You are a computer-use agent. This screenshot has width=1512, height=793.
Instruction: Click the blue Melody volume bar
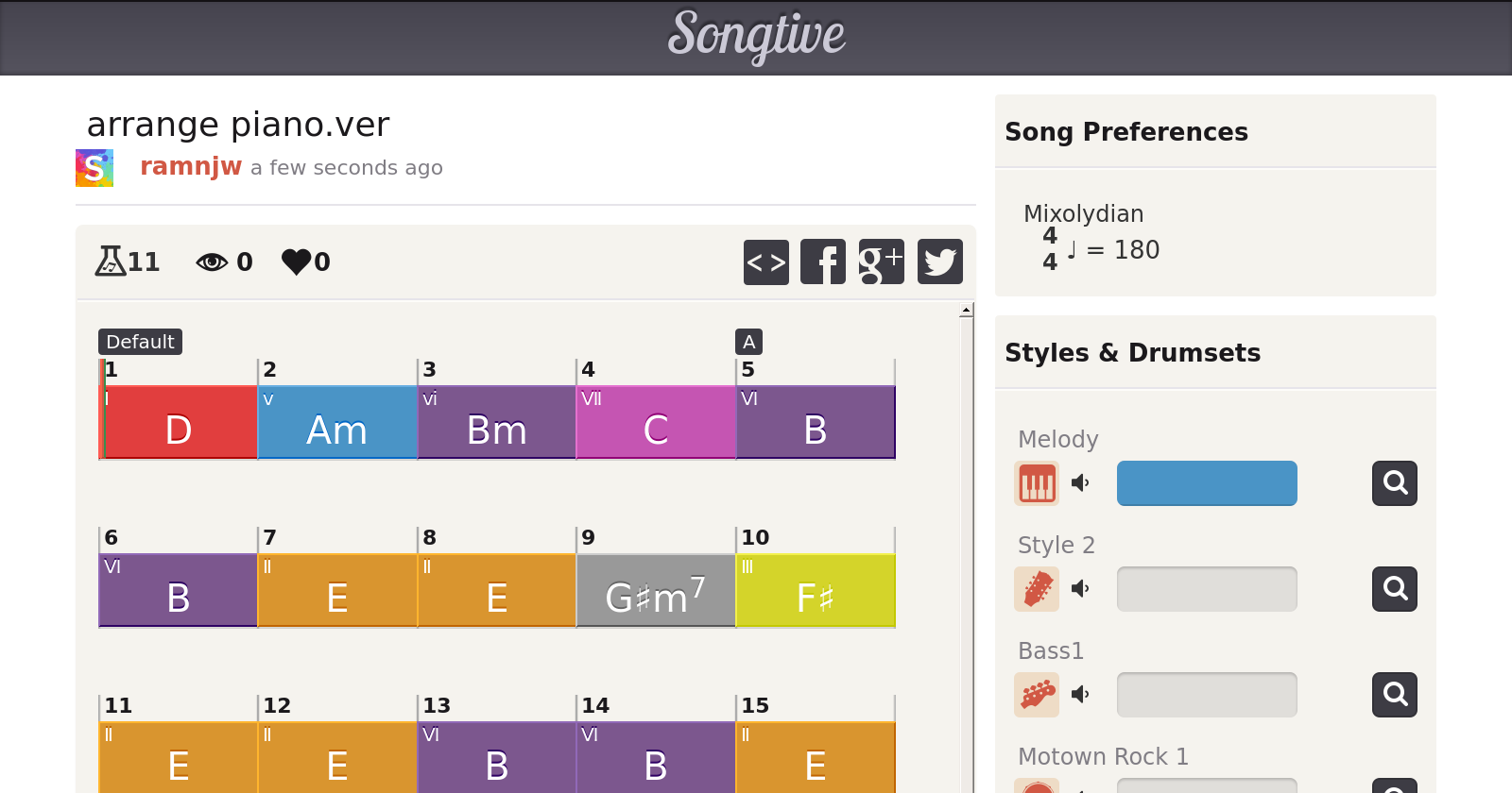click(1207, 483)
